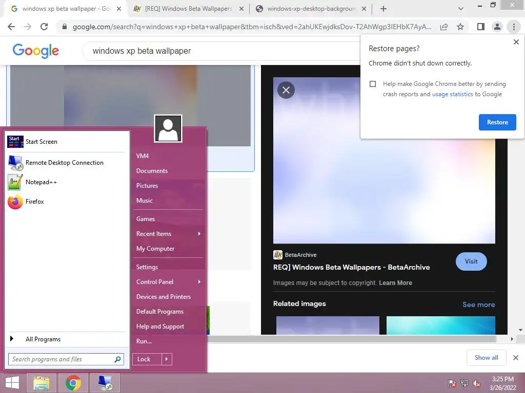The image size is (525, 393).
Task: Click the Windows Start button
Action: [x=12, y=383]
